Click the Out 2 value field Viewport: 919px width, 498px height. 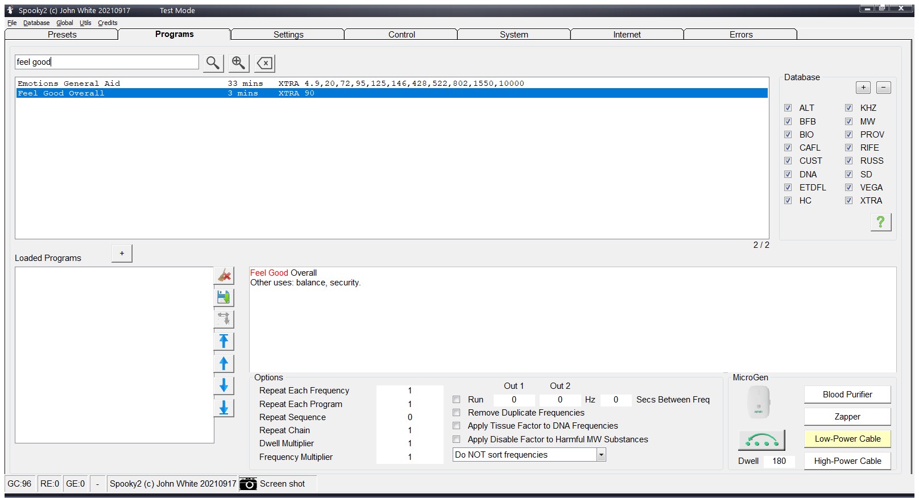[560, 400]
